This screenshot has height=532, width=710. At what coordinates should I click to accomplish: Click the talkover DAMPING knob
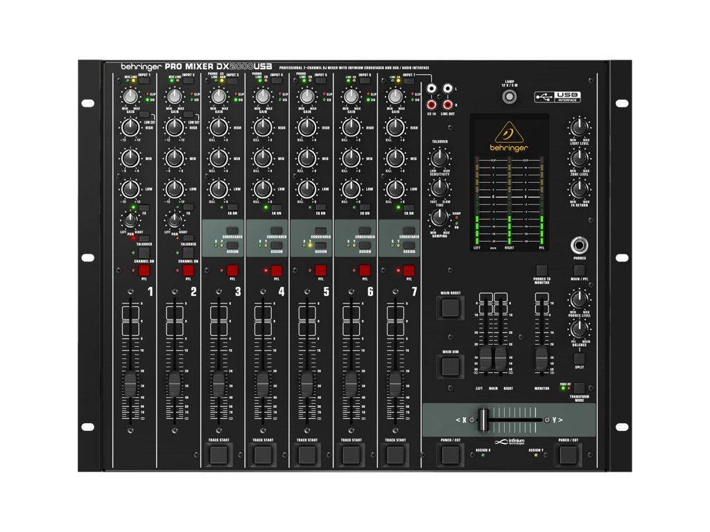pyautogui.click(x=439, y=218)
